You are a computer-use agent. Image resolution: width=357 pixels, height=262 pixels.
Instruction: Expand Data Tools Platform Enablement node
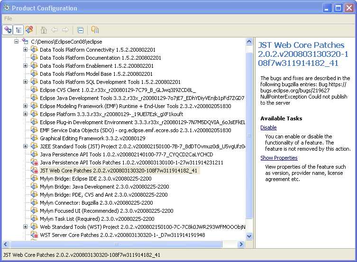coord(26,66)
